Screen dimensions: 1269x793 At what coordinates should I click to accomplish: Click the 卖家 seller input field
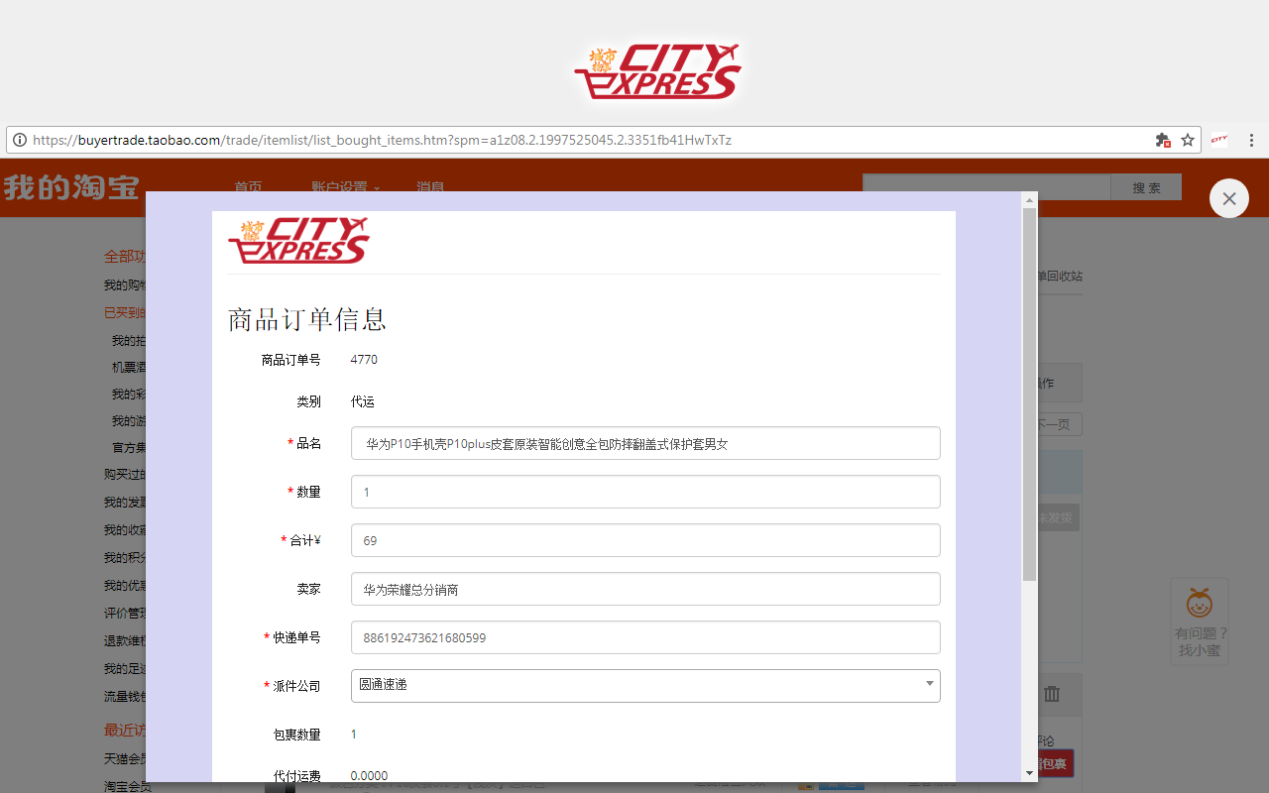645,589
